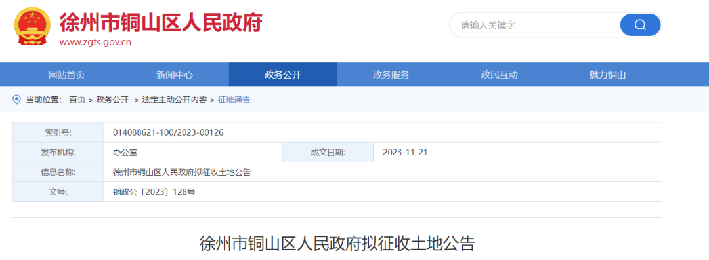This screenshot has width=709, height=260.
Task: Click the 政务公开 breadcrumb link
Action: [113, 100]
